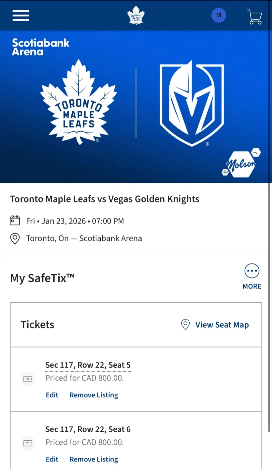Open the M account profile avatar
Viewport: 272px width, 469px height.
(x=219, y=15)
